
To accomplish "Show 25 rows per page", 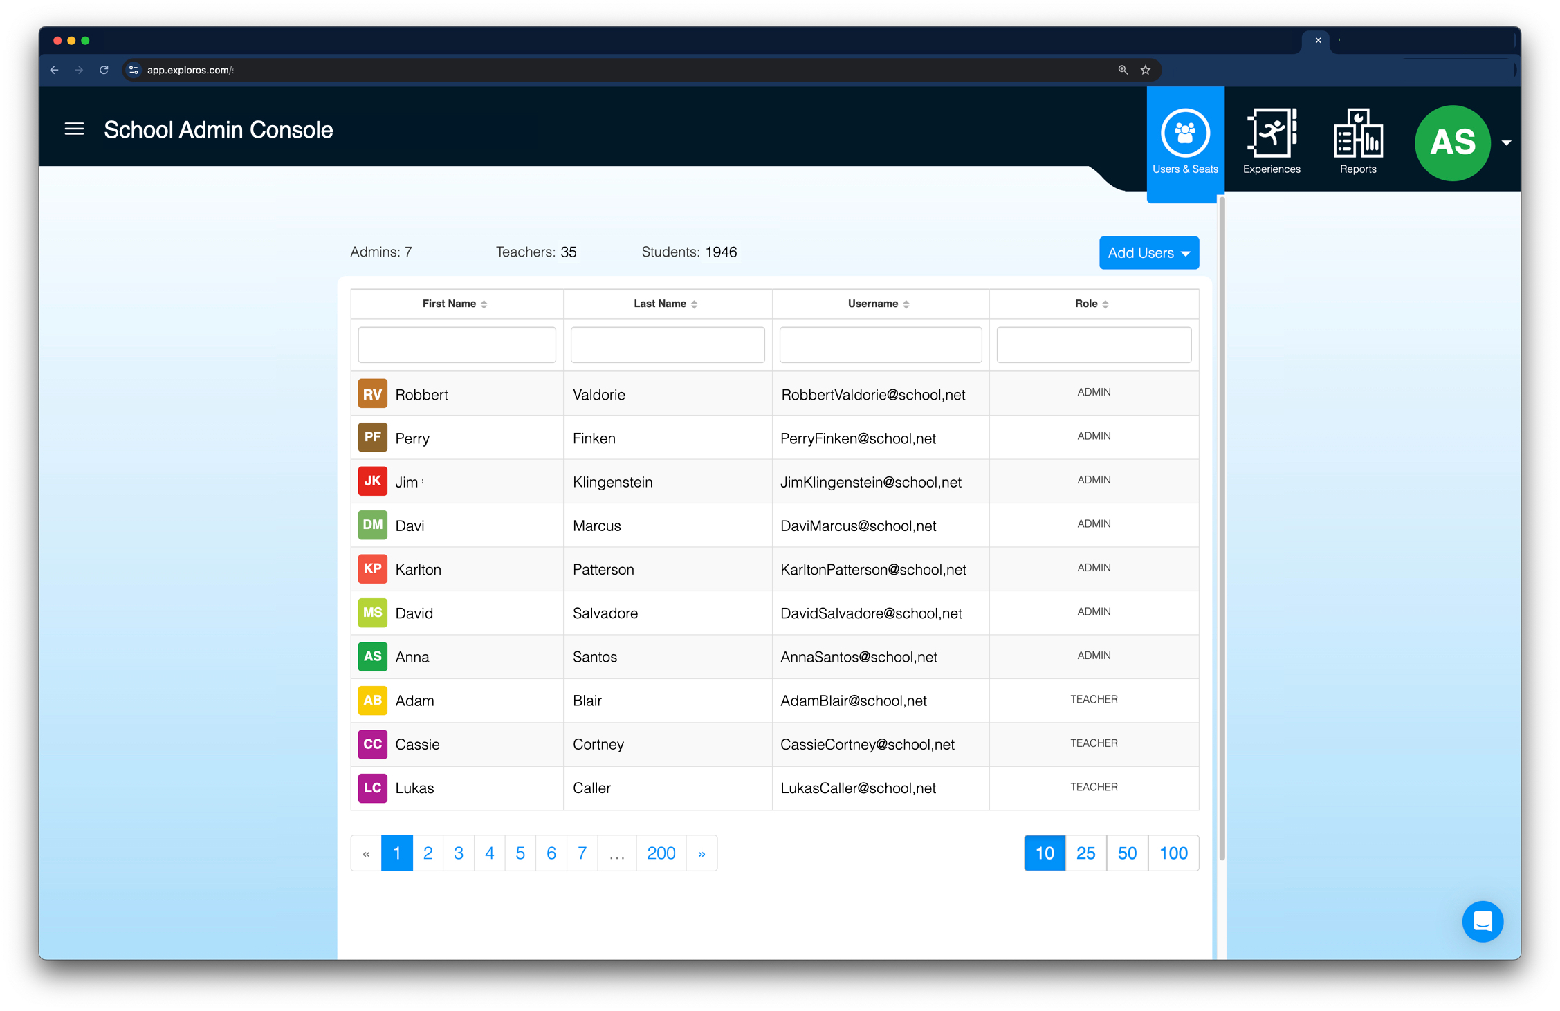I will tap(1085, 853).
